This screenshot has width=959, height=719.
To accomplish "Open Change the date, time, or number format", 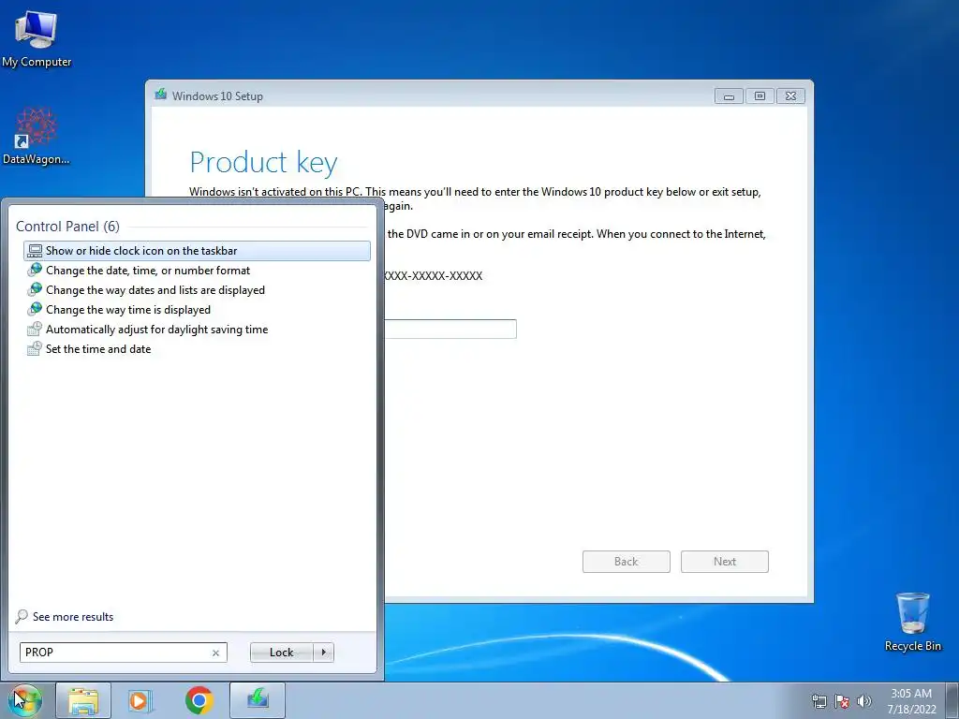I will tap(197, 271).
